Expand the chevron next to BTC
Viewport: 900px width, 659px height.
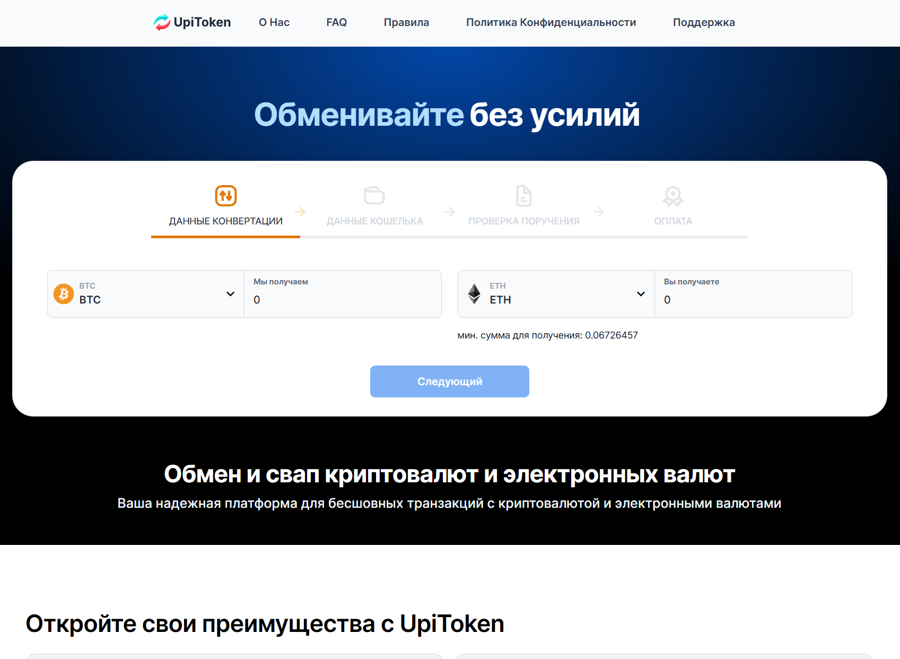(x=230, y=294)
